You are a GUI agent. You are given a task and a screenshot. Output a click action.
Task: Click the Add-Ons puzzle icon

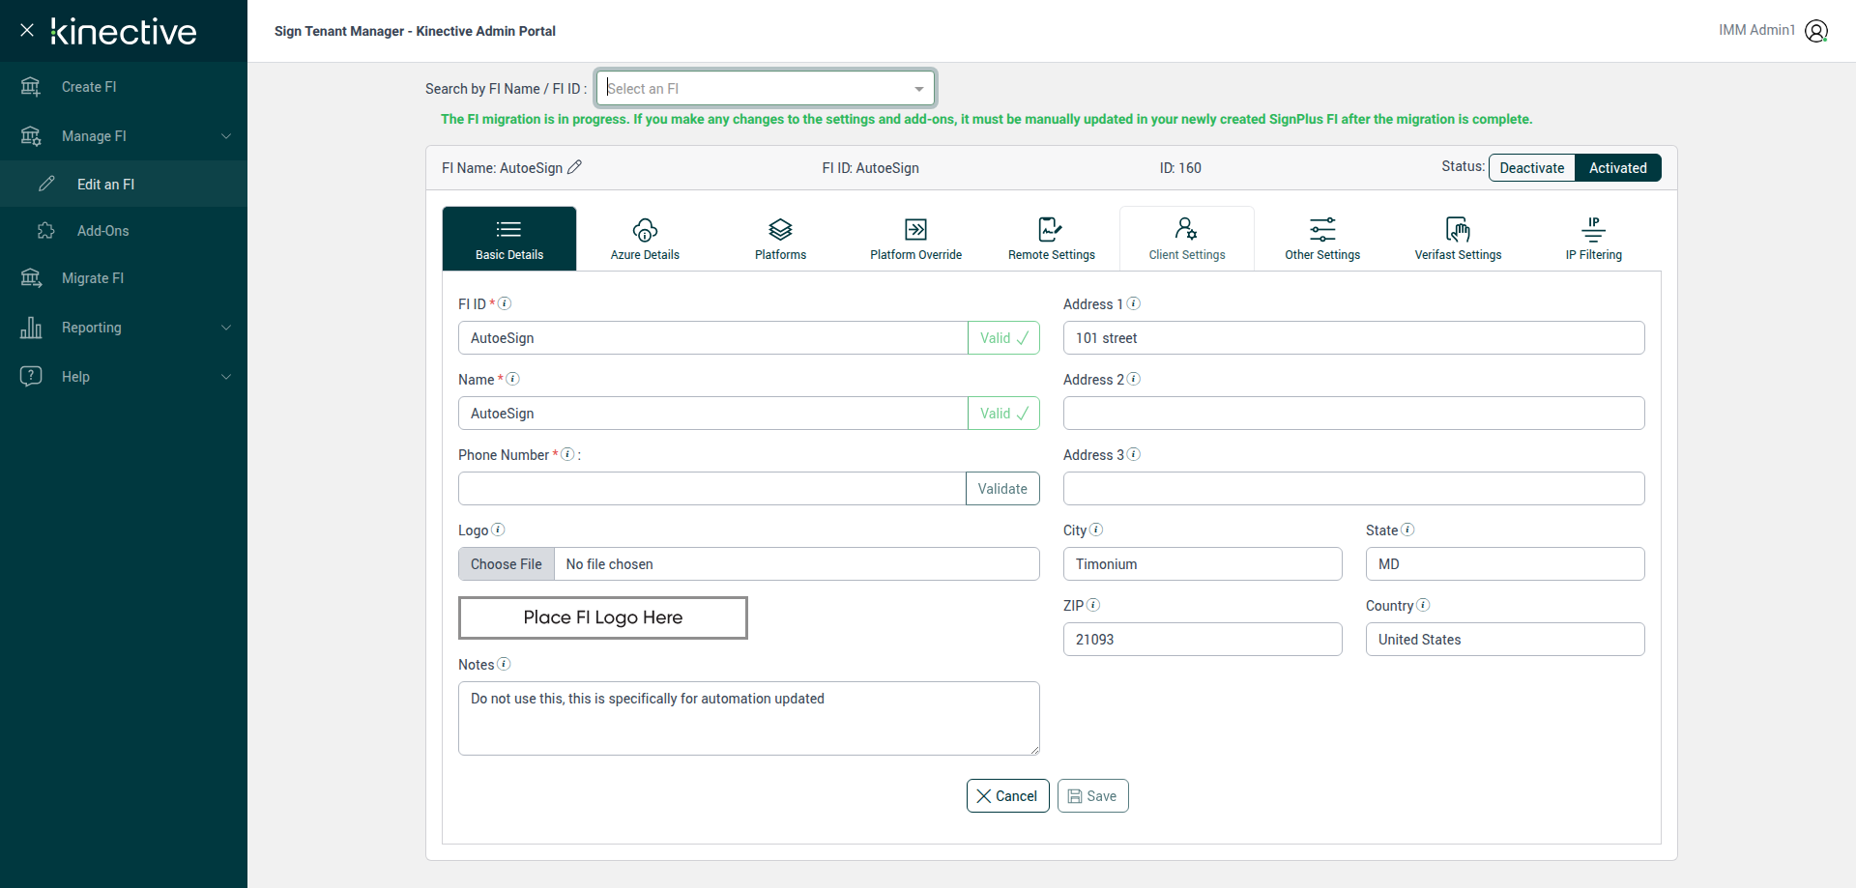tap(46, 230)
